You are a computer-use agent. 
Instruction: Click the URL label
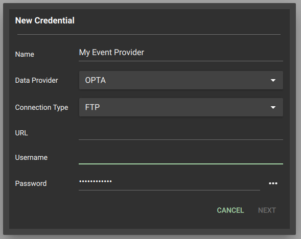coord(21,133)
